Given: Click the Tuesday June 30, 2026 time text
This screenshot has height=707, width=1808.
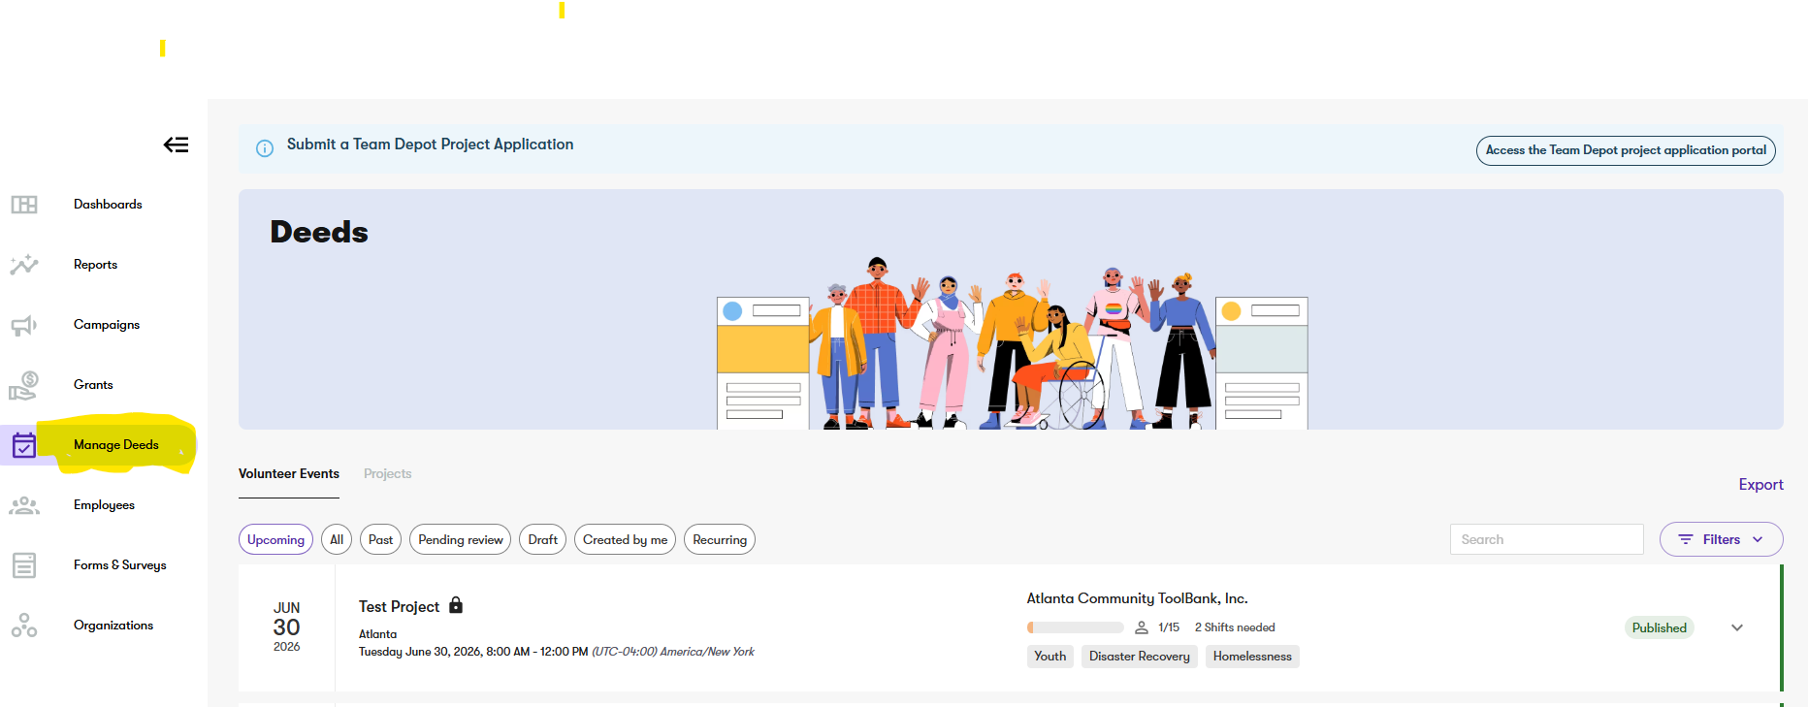Looking at the screenshot, I should pyautogui.click(x=473, y=652).
